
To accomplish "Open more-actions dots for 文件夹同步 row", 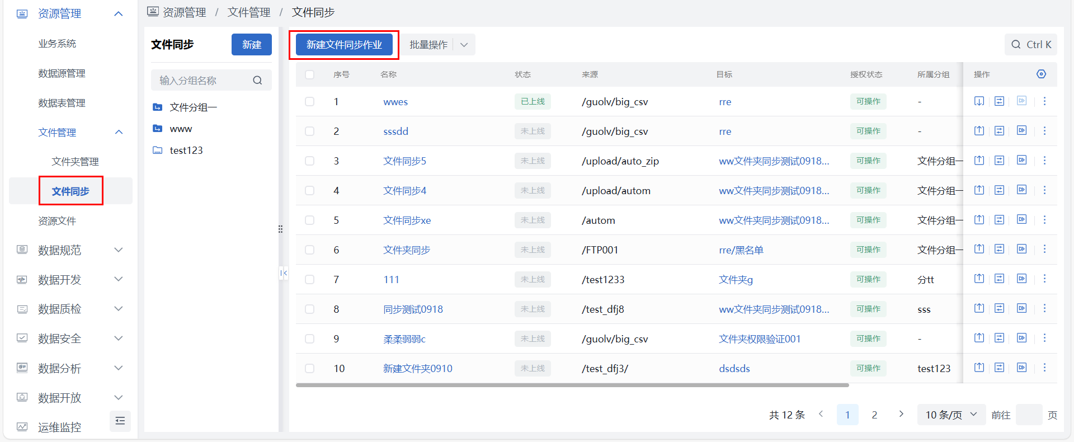I will pos(1044,250).
